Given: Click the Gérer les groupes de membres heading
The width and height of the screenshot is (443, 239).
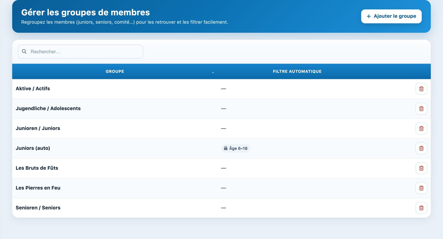Looking at the screenshot, I should click(86, 12).
